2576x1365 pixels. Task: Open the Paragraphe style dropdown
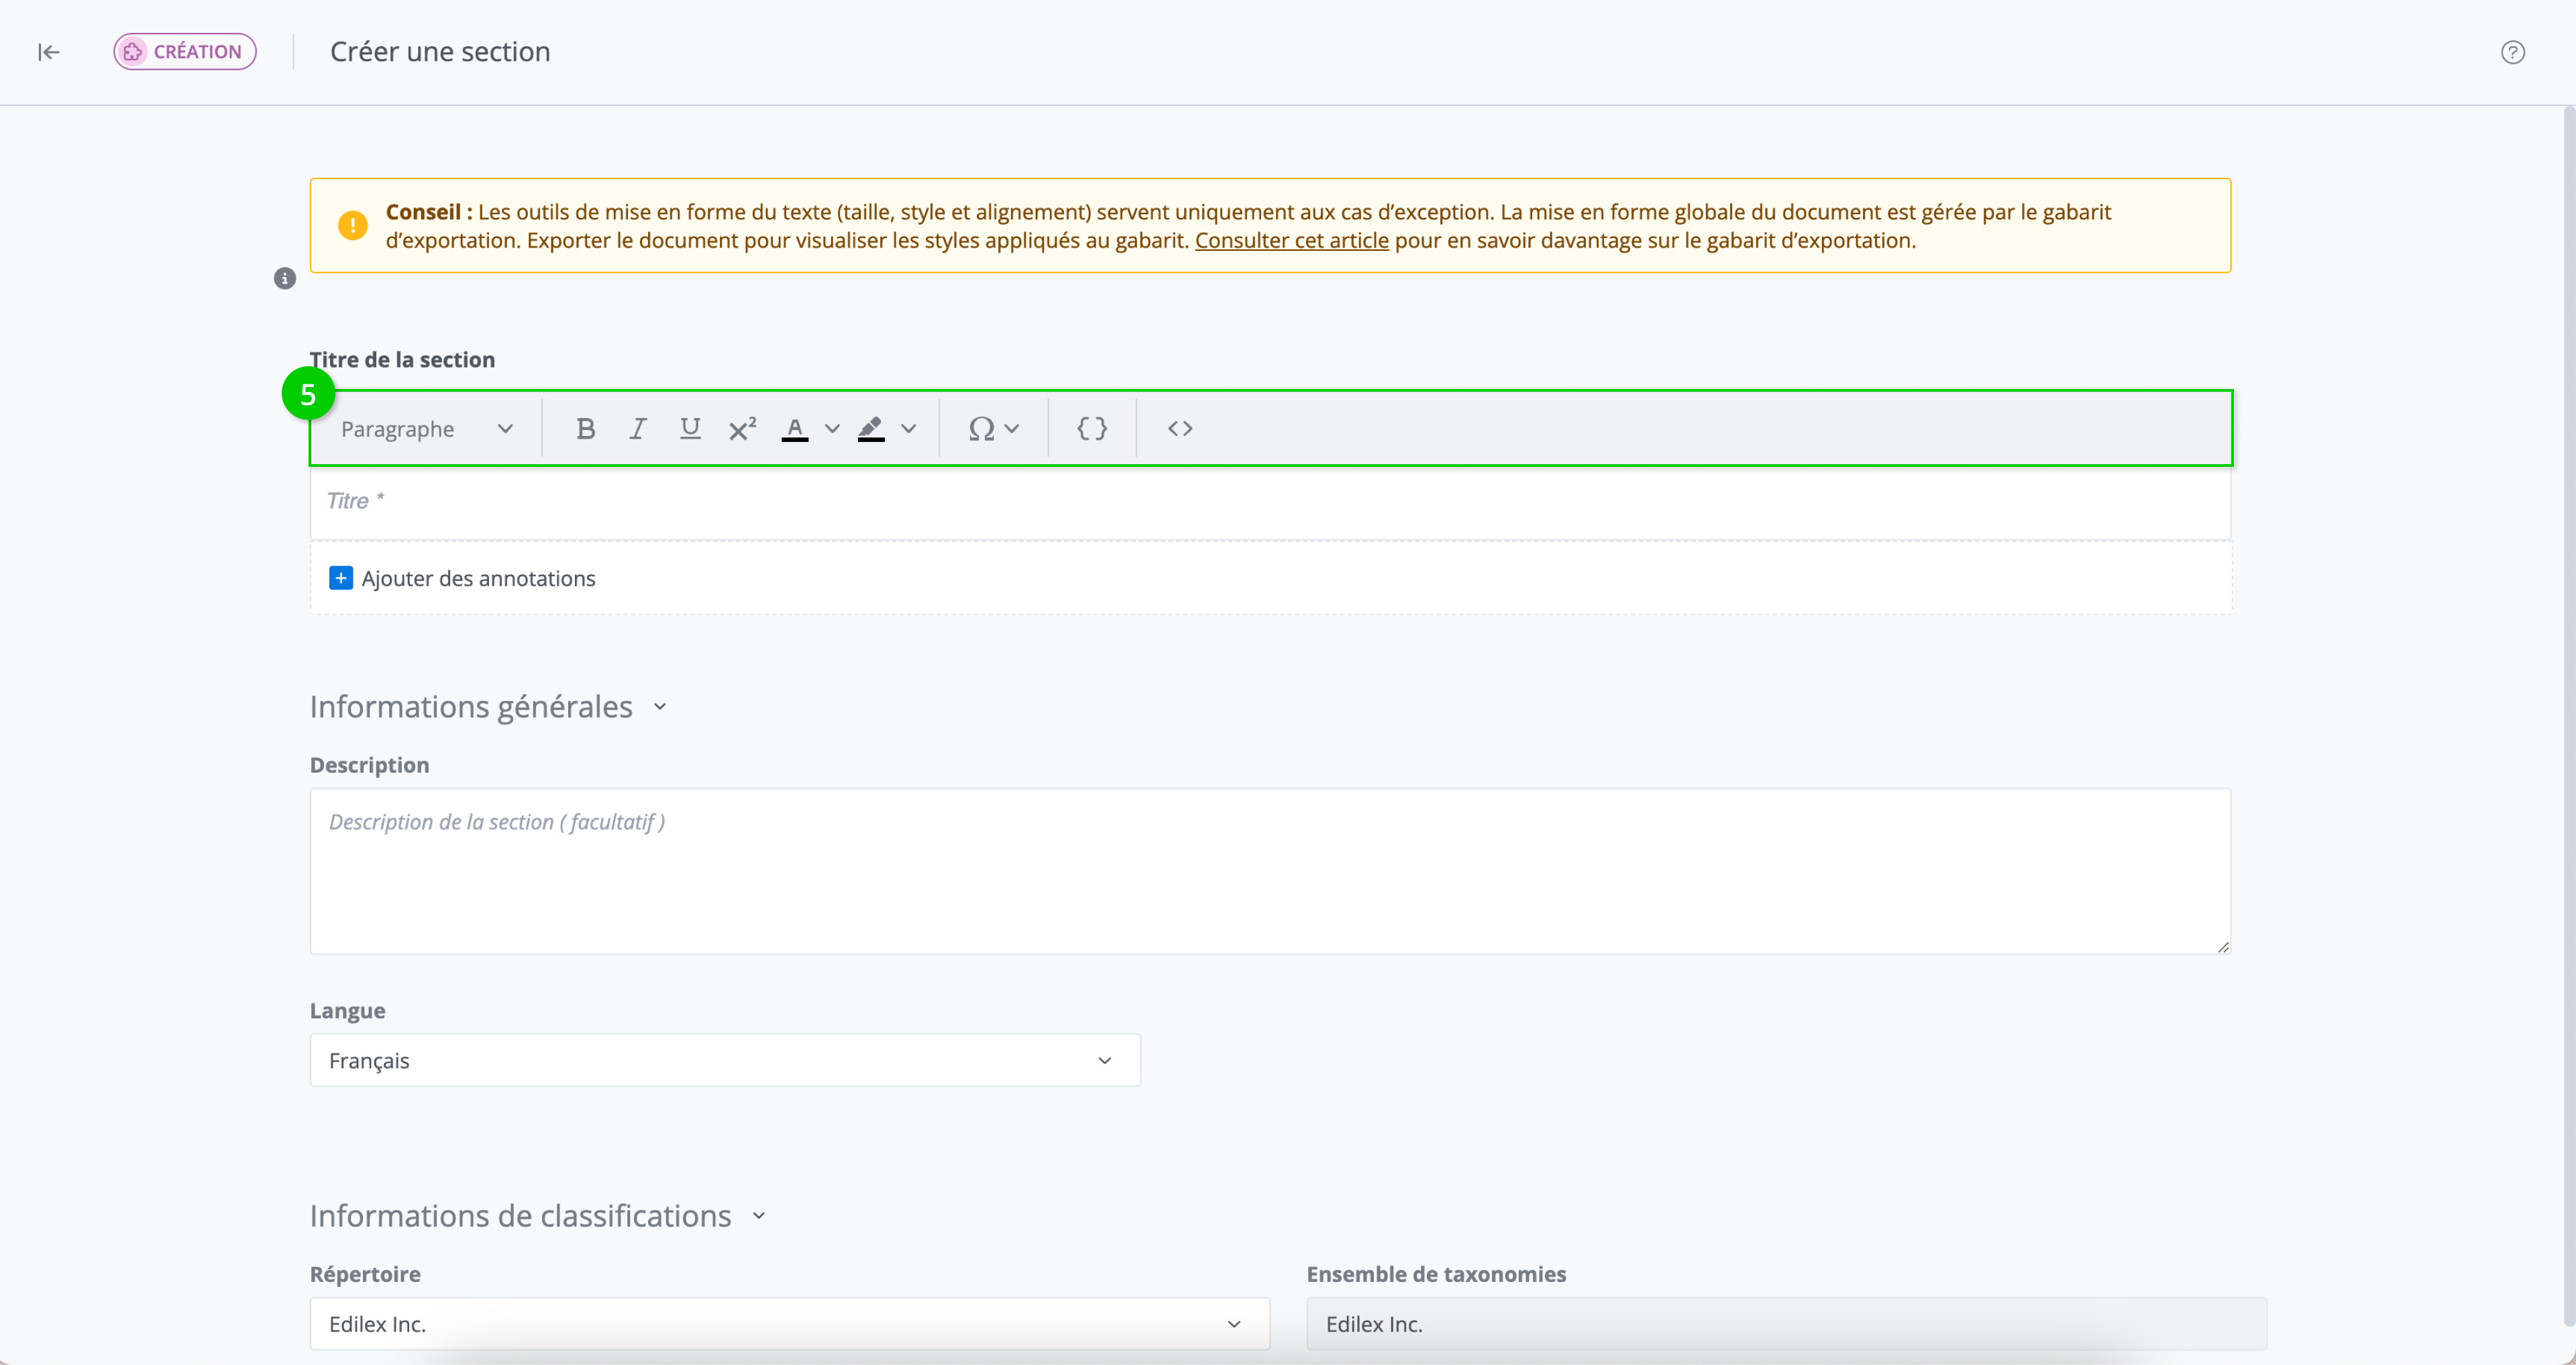click(427, 429)
